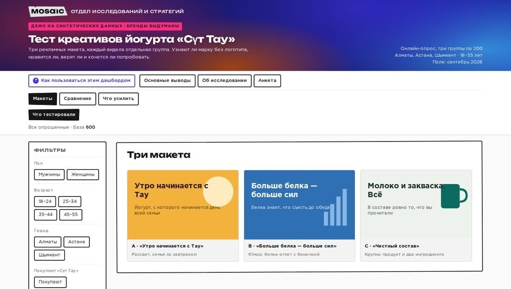Select the 'Что тестировали' sub-tab
The image size is (511, 289).
[54, 115]
